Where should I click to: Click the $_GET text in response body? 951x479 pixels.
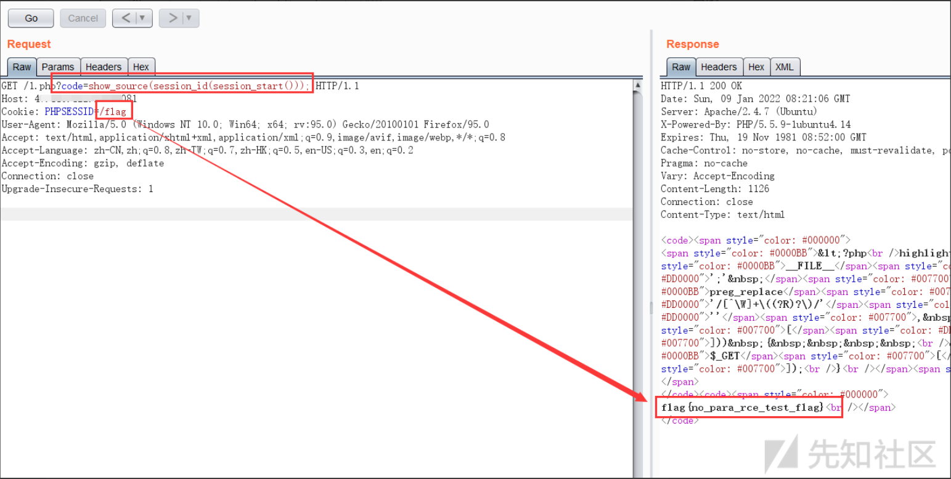[x=726, y=356]
